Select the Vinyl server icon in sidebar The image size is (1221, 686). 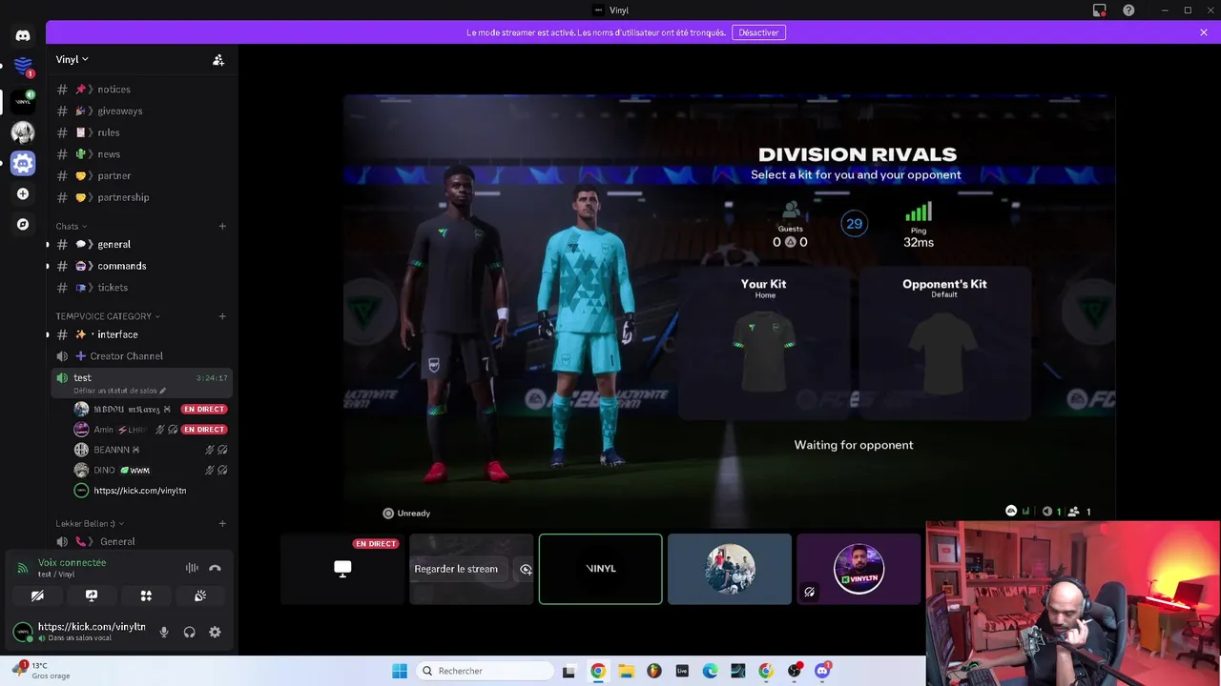click(23, 100)
